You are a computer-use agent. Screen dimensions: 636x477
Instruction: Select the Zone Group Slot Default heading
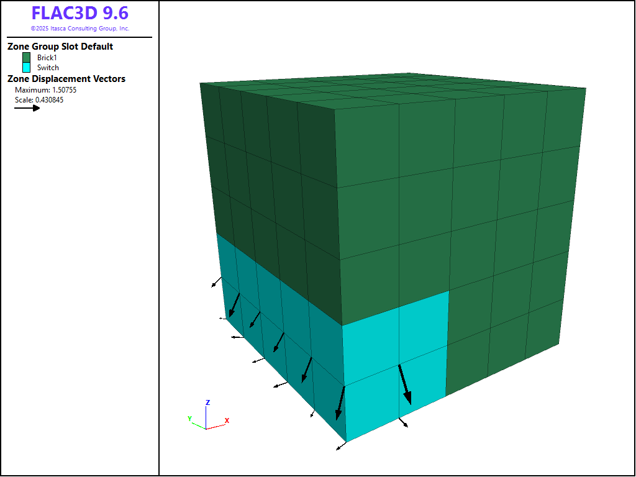(60, 47)
